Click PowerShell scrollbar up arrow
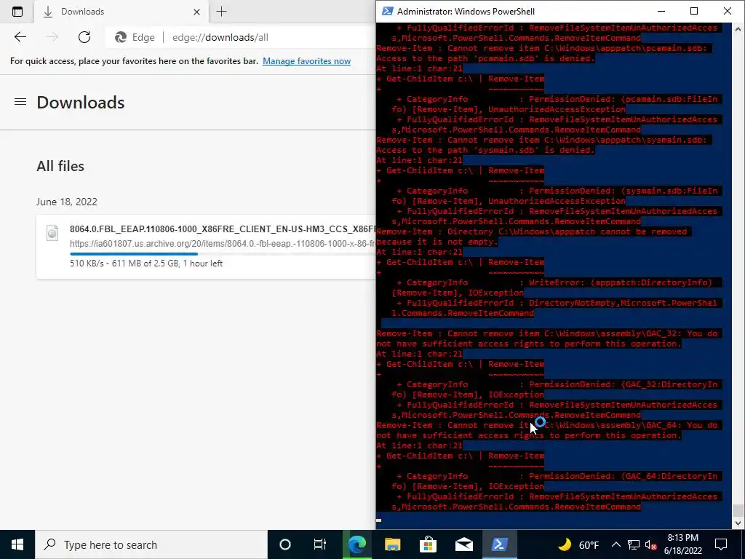The height and width of the screenshot is (559, 745). coord(738,29)
